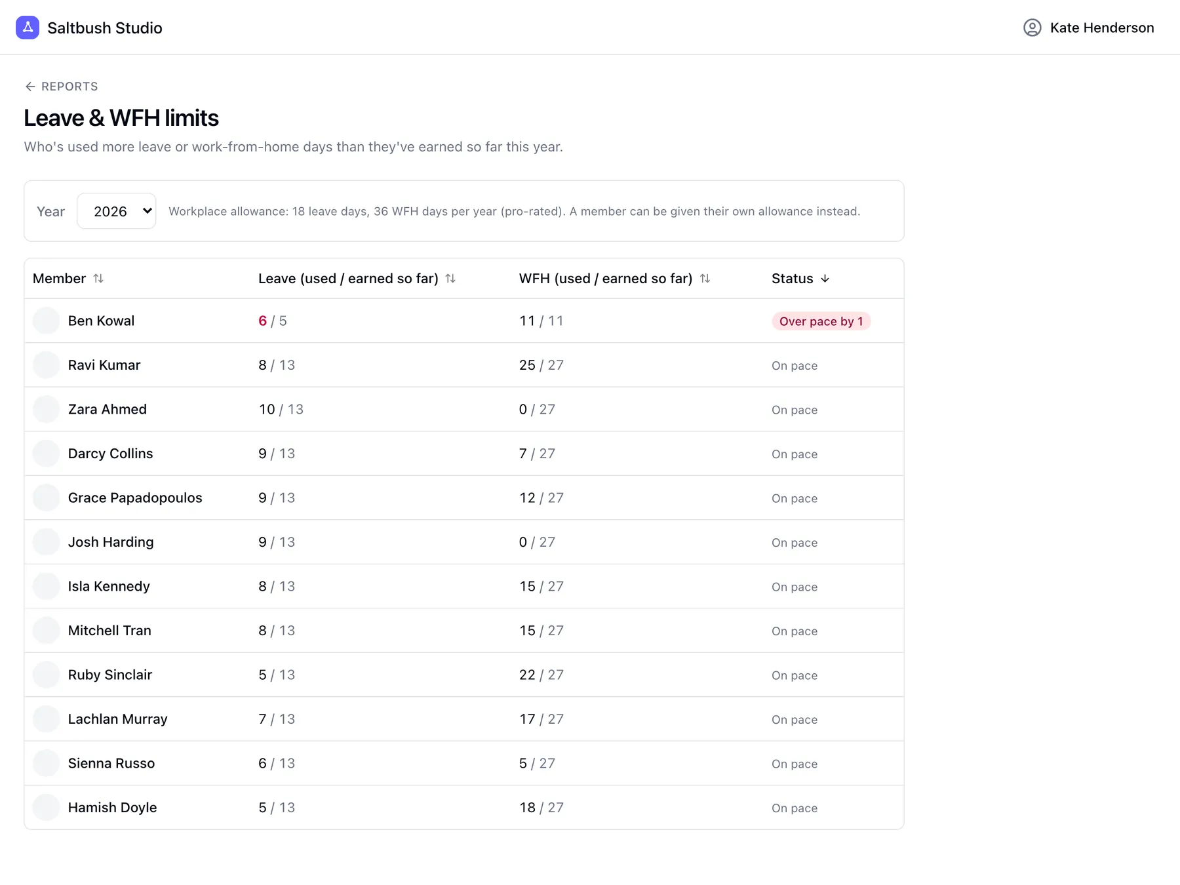Sort by Leave column arrows icon
The height and width of the screenshot is (885, 1180).
click(450, 279)
